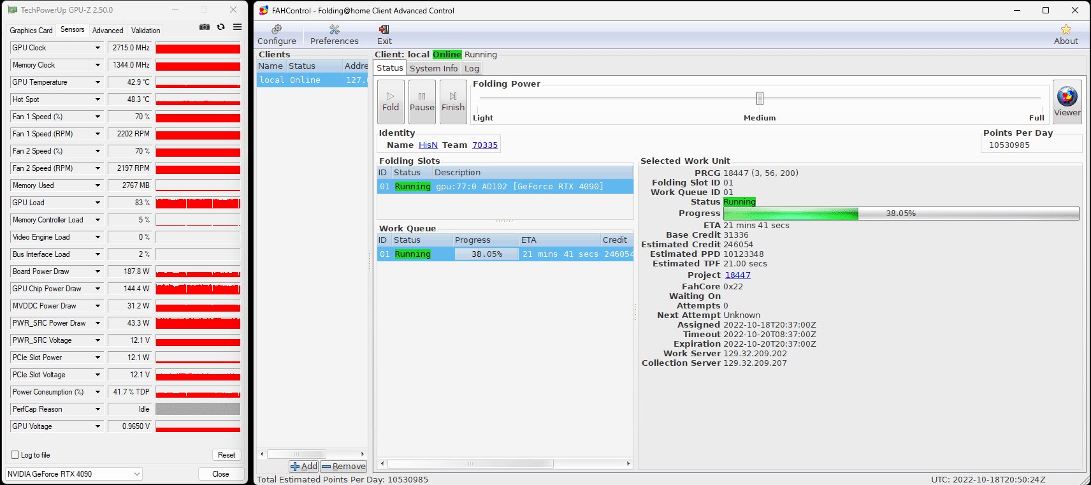
Task: Launch the protein Viewer
Action: click(x=1067, y=102)
